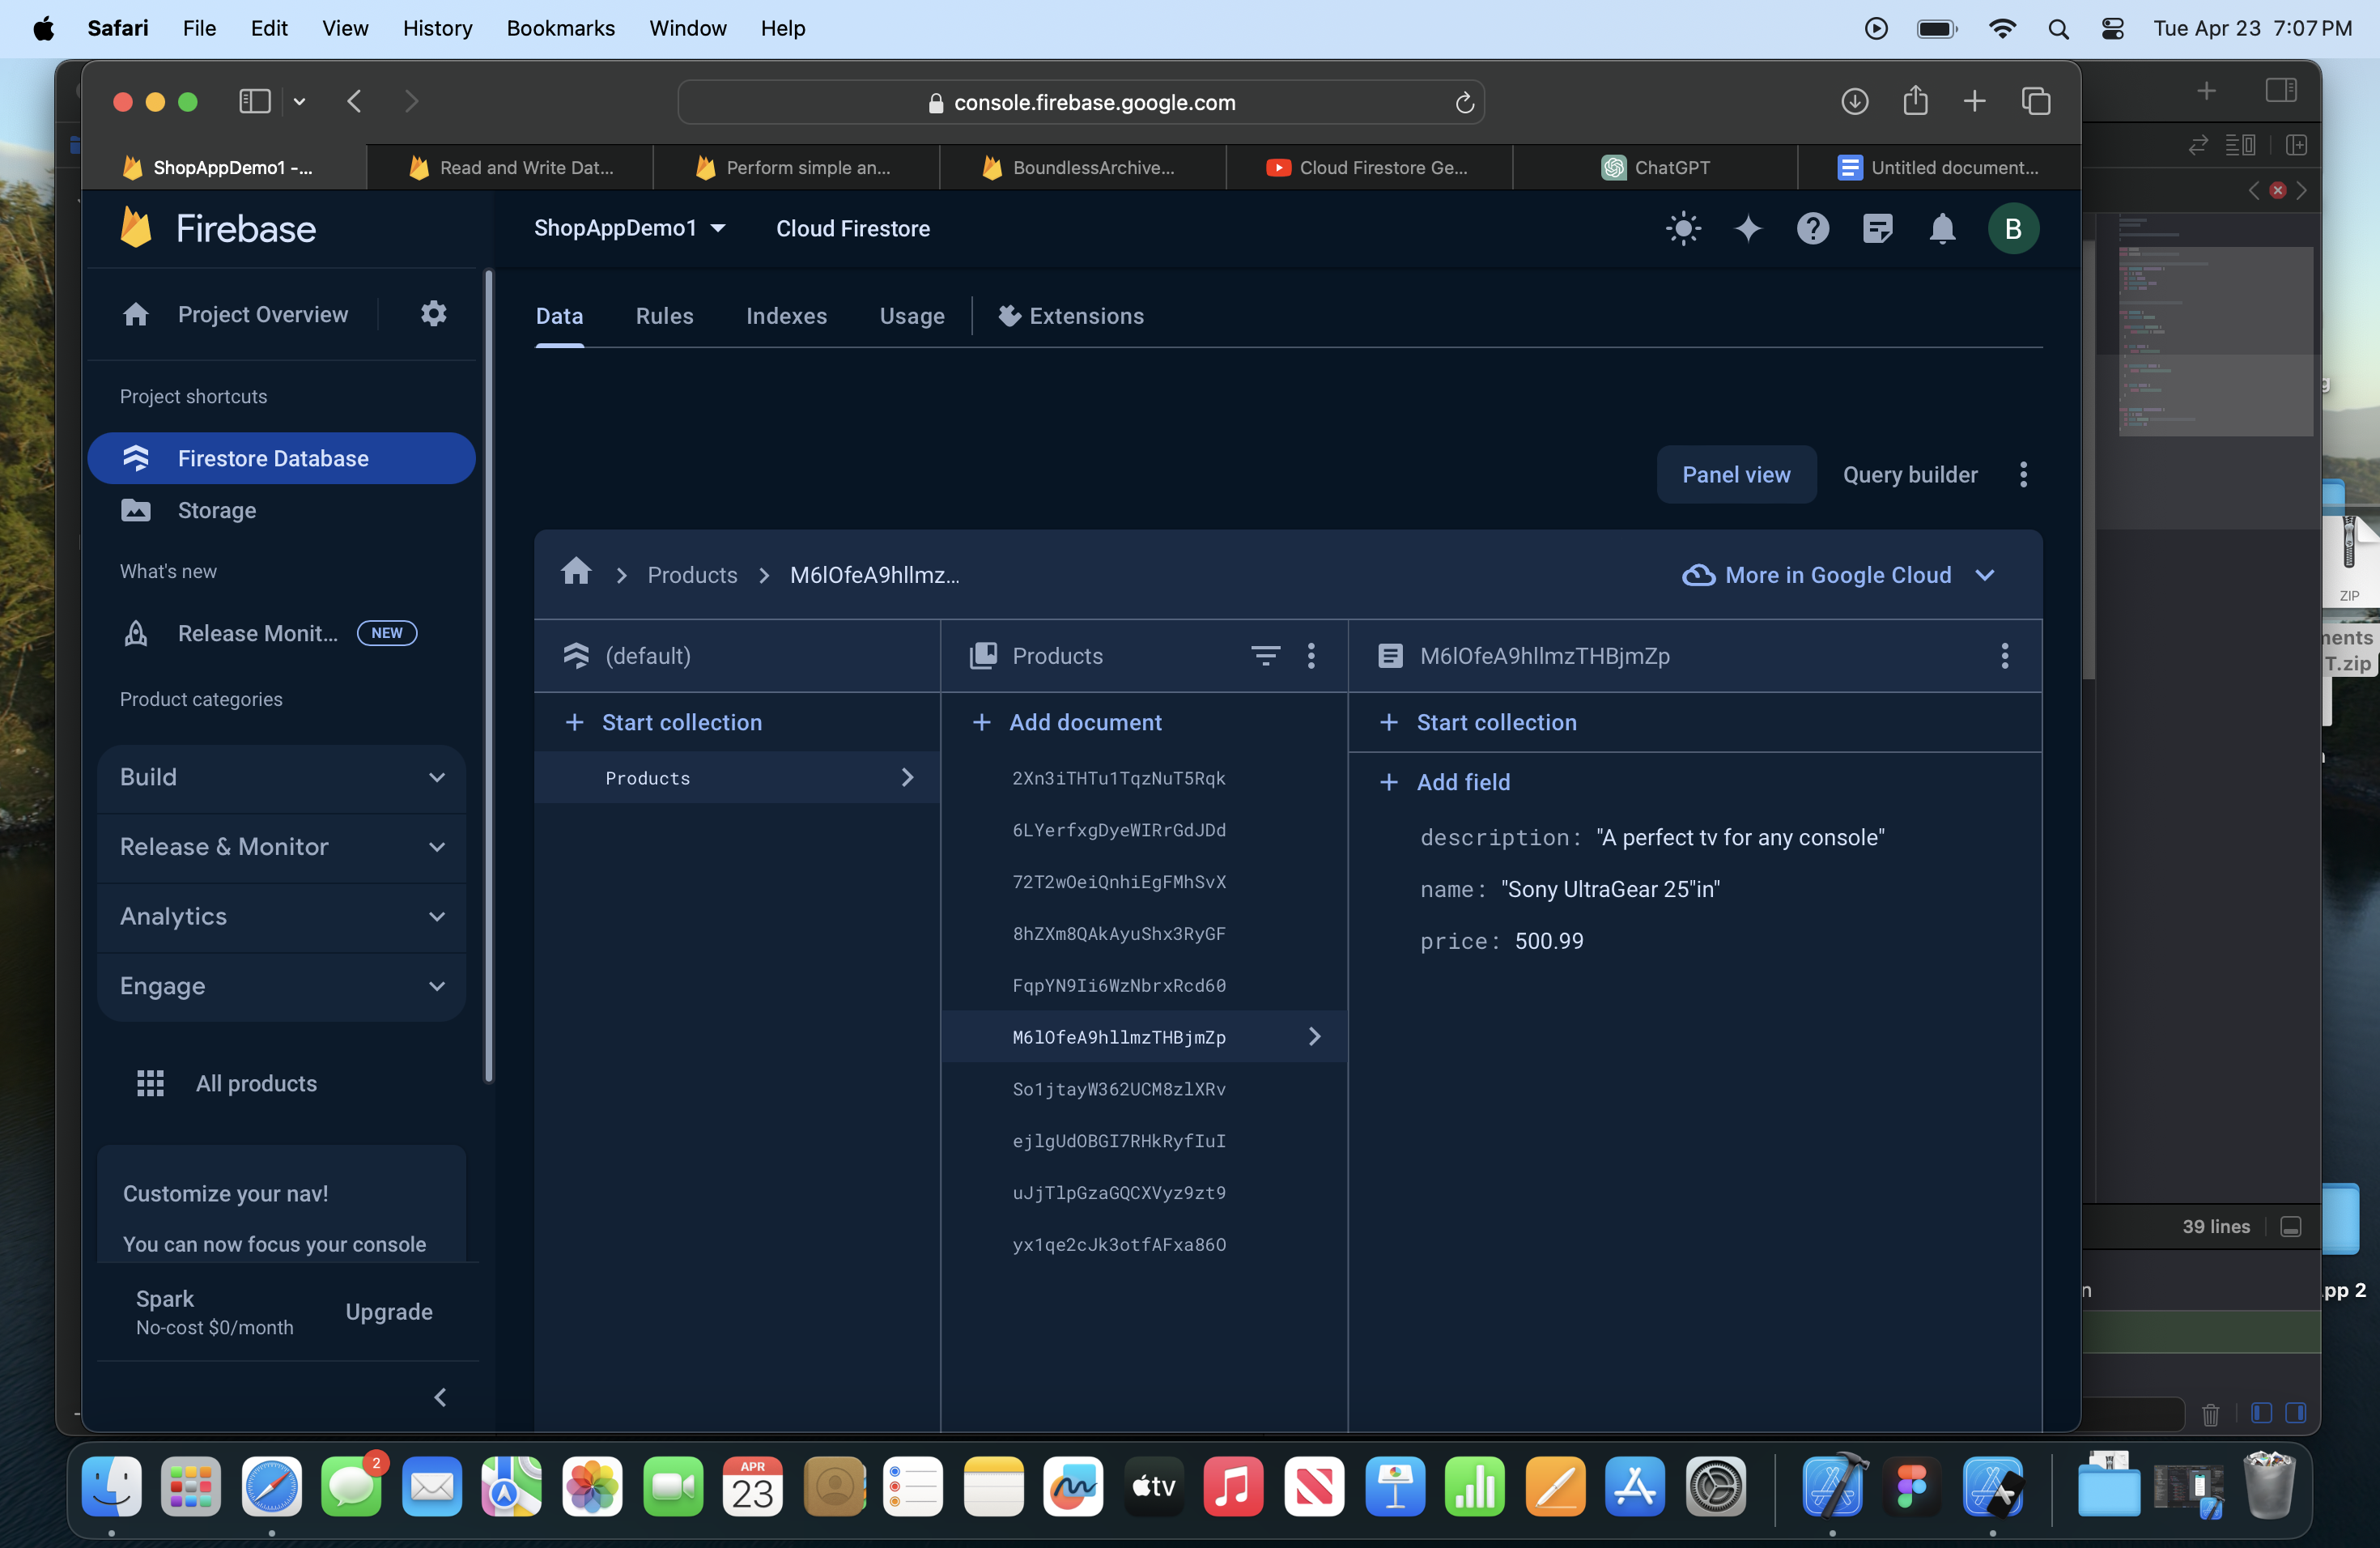Click the Upgrade button
This screenshot has height=1548, width=2380.
coord(389,1312)
